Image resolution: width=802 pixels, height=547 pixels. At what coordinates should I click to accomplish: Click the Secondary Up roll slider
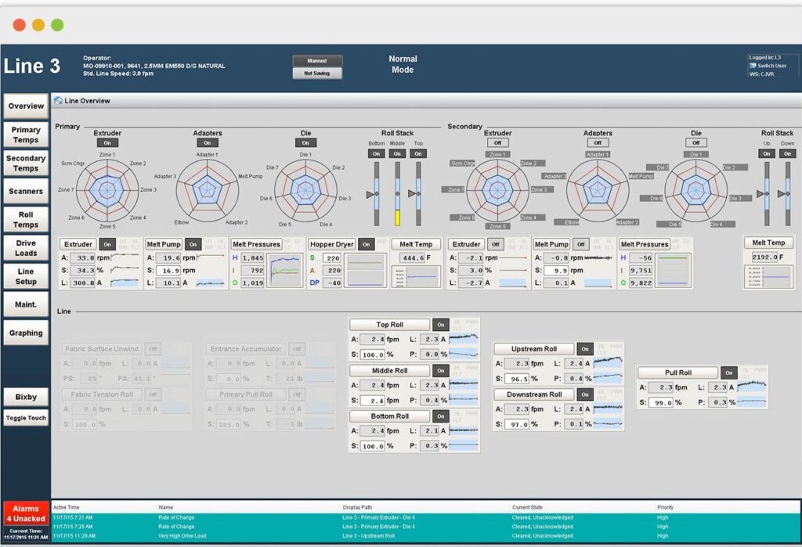pos(767,194)
